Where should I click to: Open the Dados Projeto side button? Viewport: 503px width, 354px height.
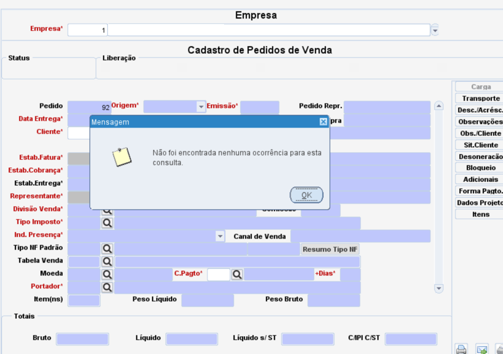point(481,203)
